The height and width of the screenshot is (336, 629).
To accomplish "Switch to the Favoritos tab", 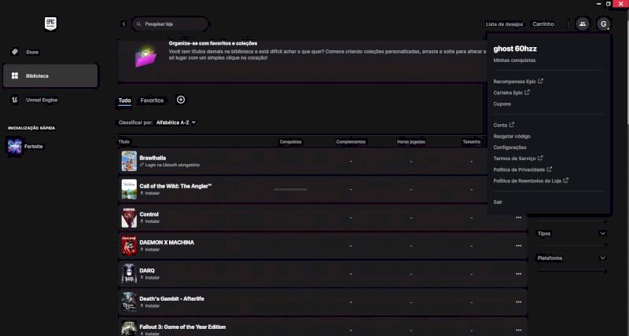I will click(x=152, y=100).
